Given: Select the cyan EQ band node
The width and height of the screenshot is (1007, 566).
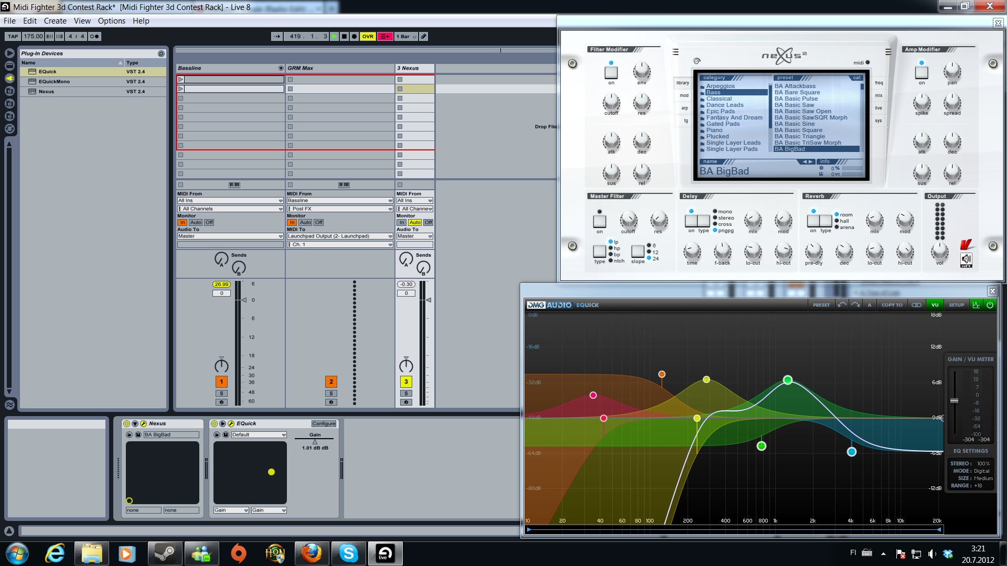Looking at the screenshot, I should [852, 452].
